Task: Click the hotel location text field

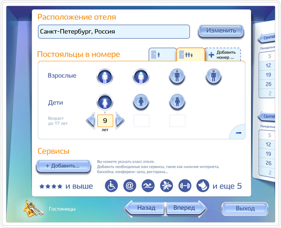Action: pyautogui.click(x=114, y=32)
